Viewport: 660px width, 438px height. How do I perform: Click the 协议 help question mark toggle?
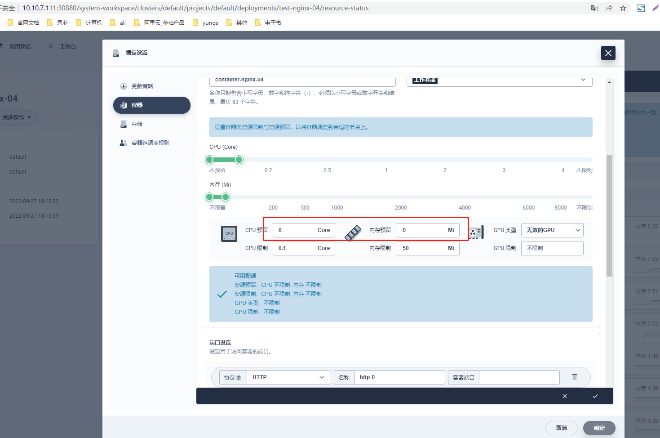[240, 377]
